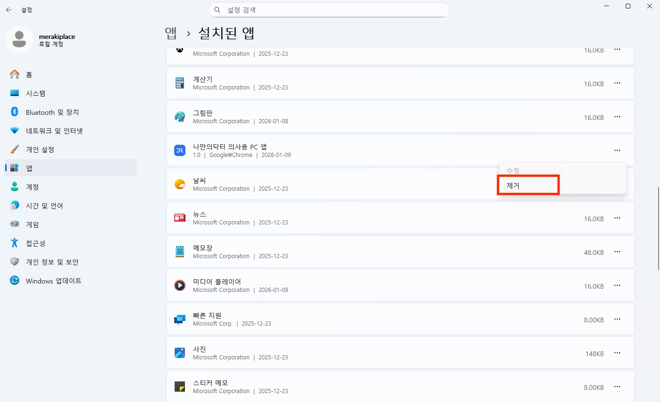The height and width of the screenshot is (402, 660).
Task: Open 접근성 settings page
Action: pyautogui.click(x=71, y=243)
